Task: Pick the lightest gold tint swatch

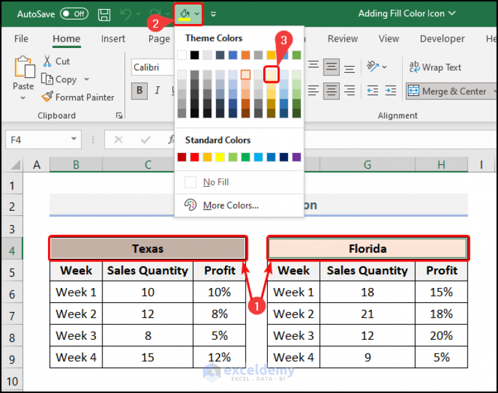Action: tap(271, 75)
